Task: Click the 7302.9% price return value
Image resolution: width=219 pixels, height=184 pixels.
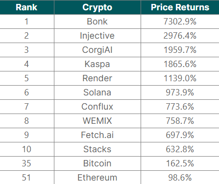Action: 180,22
